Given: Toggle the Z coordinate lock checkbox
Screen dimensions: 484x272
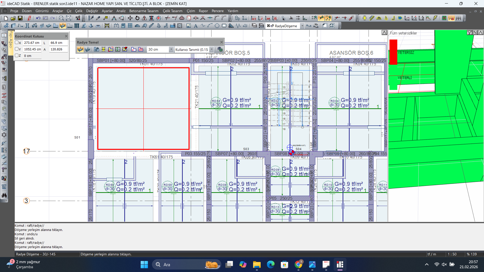Looking at the screenshot, I should tap(17, 56).
